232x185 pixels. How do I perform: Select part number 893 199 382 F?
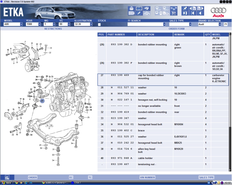tap(122, 63)
